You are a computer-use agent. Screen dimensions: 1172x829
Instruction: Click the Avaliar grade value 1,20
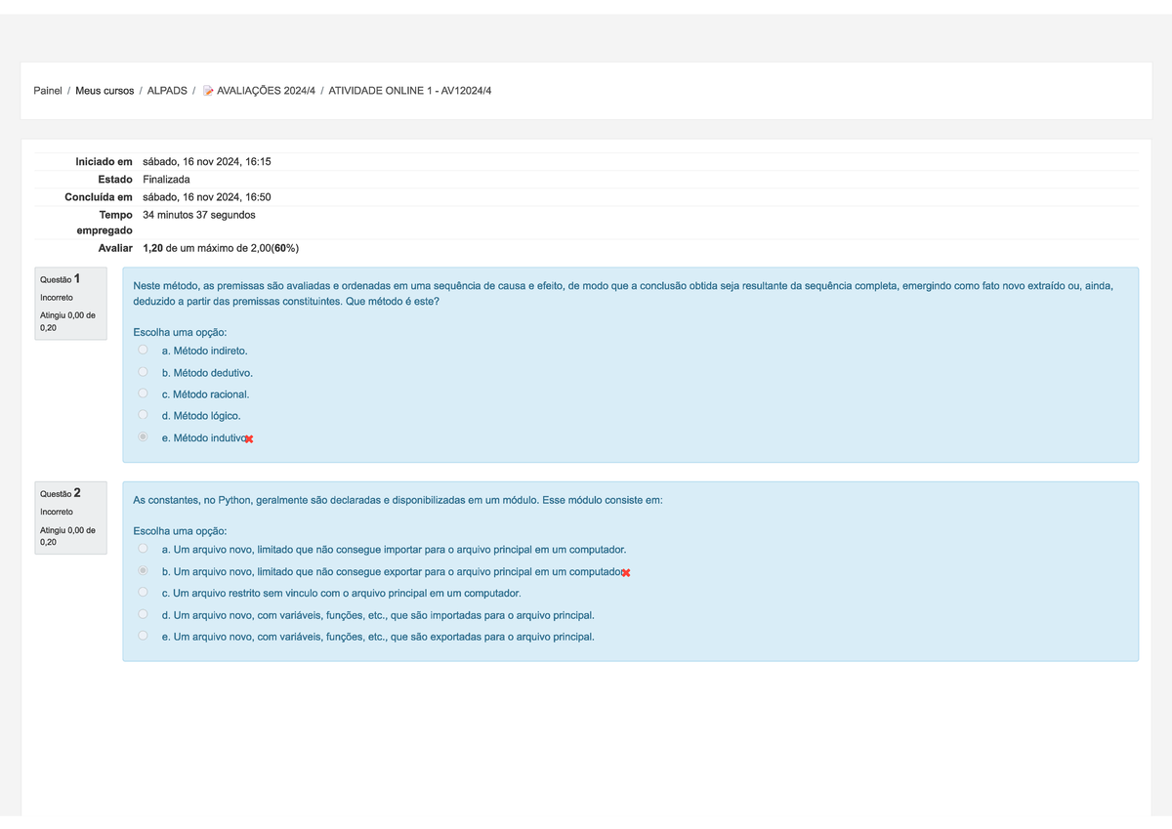pos(153,248)
